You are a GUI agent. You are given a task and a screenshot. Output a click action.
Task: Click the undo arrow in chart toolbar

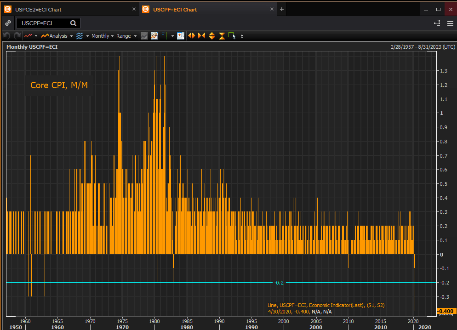pos(6,36)
